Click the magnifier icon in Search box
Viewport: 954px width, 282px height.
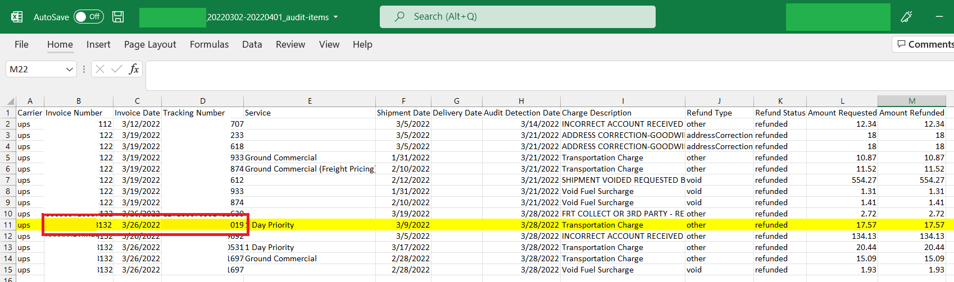pyautogui.click(x=399, y=17)
